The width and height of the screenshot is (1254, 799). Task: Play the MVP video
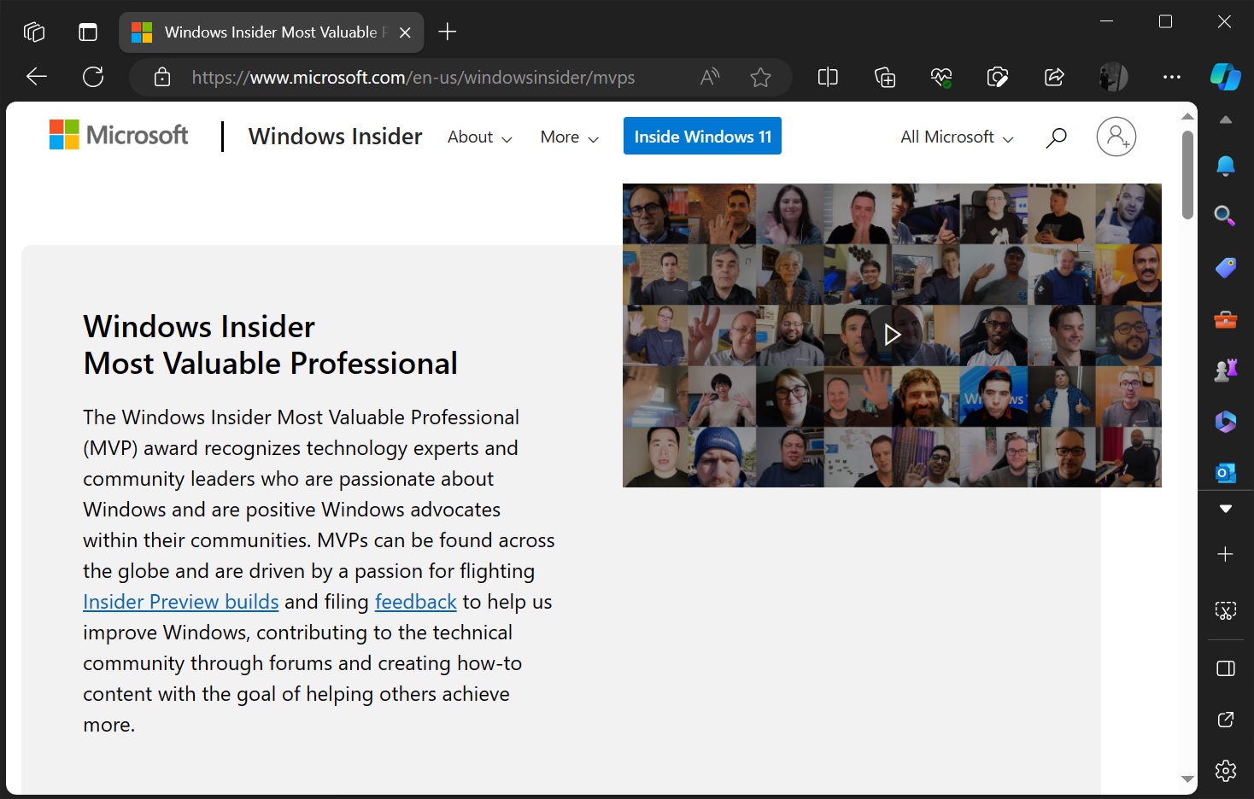click(893, 335)
